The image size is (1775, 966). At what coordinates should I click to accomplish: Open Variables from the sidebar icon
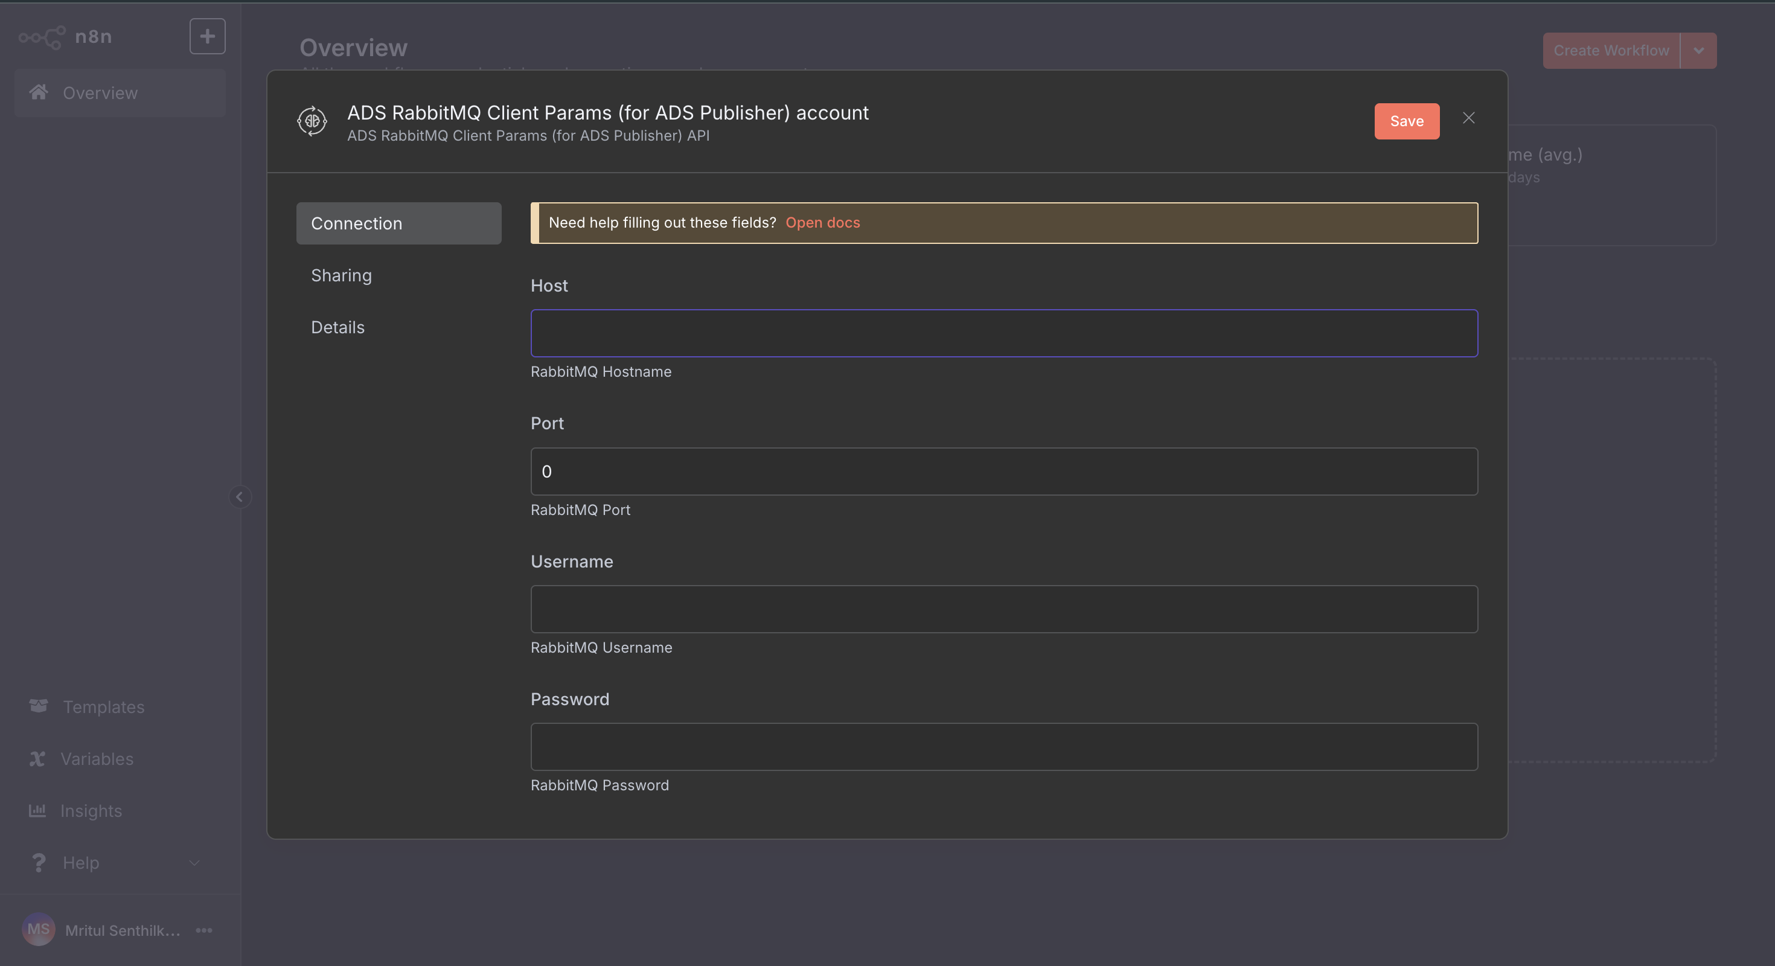click(39, 758)
